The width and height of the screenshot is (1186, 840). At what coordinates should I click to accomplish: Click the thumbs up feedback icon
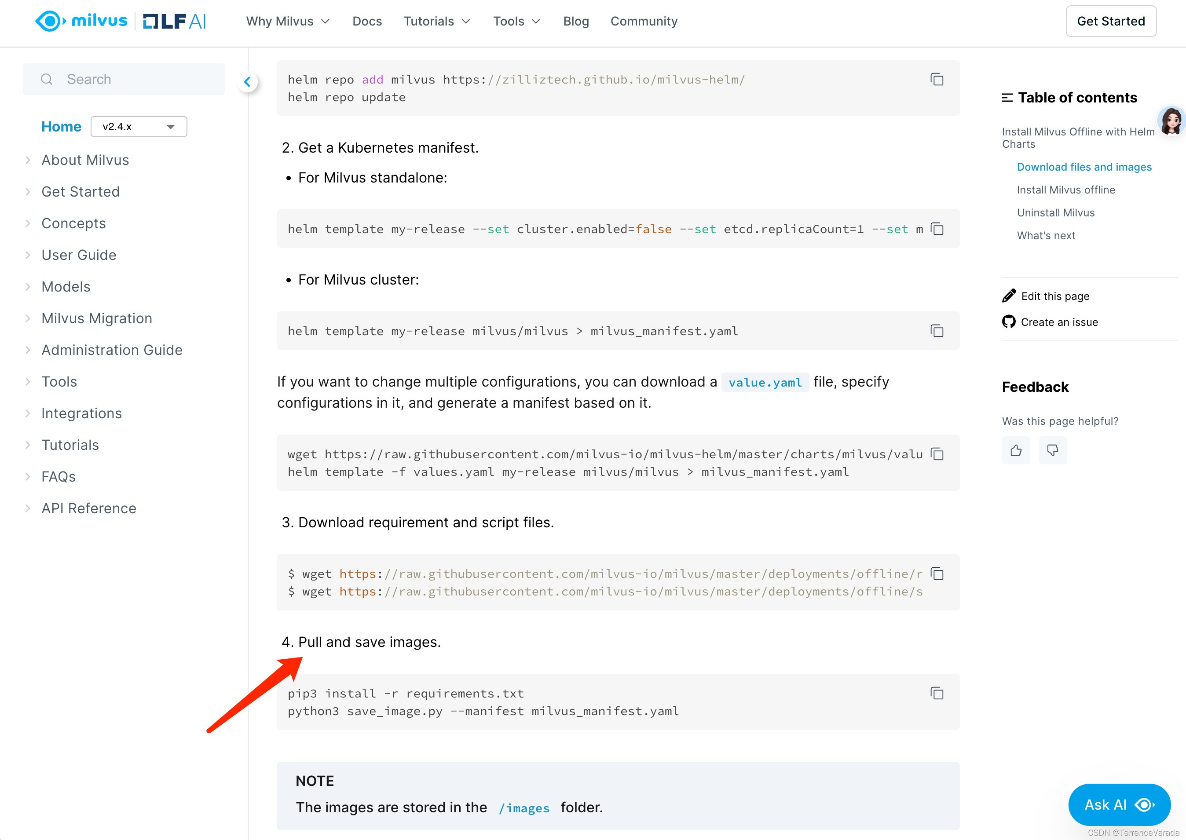click(x=1016, y=450)
